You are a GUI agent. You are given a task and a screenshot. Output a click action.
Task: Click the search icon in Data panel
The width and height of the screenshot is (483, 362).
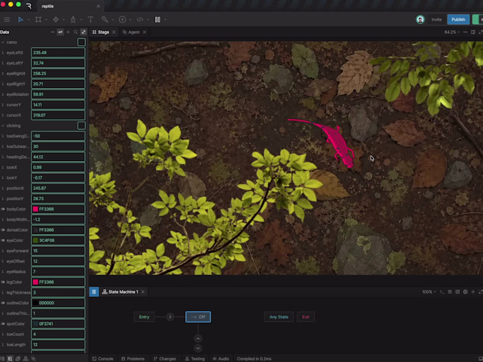(76, 32)
